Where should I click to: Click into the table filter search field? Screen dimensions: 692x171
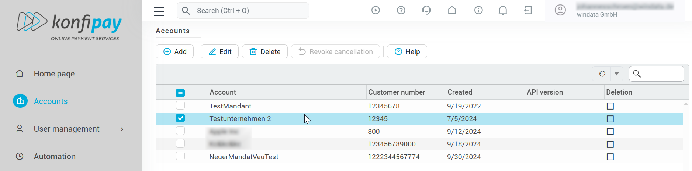(x=661, y=74)
